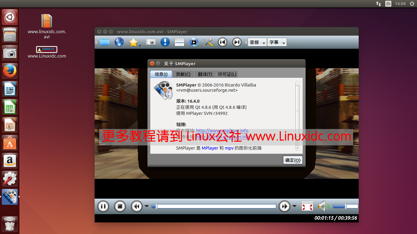Click the 14:04 clock
This screenshot has width=417, height=234.
coord(400,4)
